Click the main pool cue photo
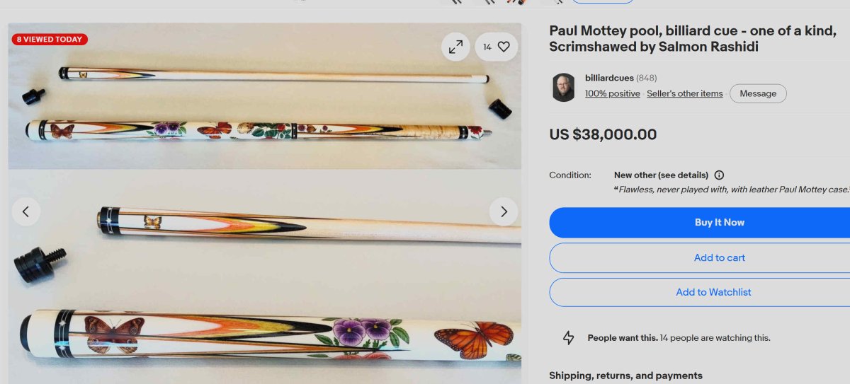 265,204
